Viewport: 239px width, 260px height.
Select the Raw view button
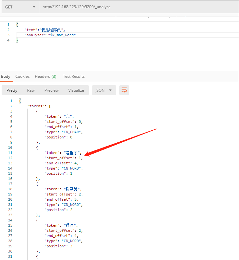31,90
